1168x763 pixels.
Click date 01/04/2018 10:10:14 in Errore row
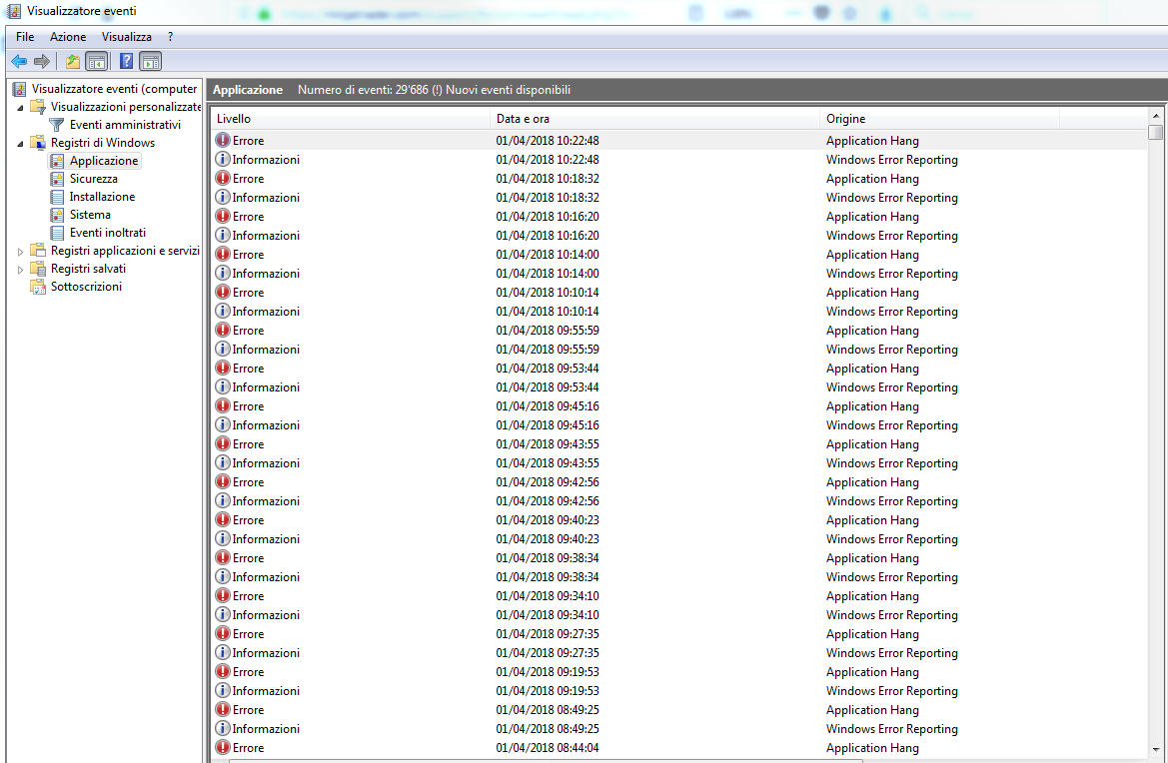(548, 292)
